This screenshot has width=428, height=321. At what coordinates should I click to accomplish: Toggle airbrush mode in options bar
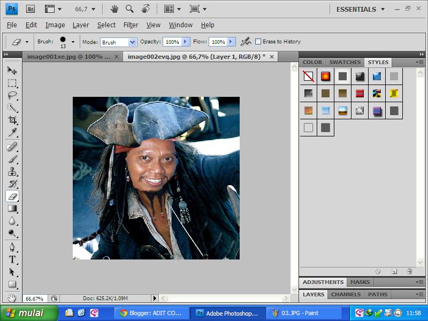[x=246, y=42]
